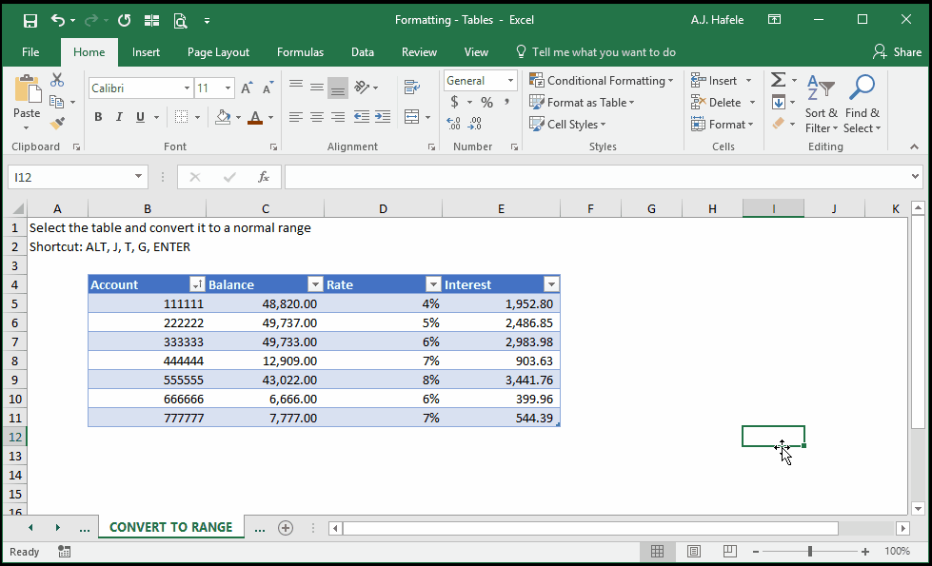Click Sort & Filter button
Screen dimensions: 932x566
pyautogui.click(x=821, y=104)
